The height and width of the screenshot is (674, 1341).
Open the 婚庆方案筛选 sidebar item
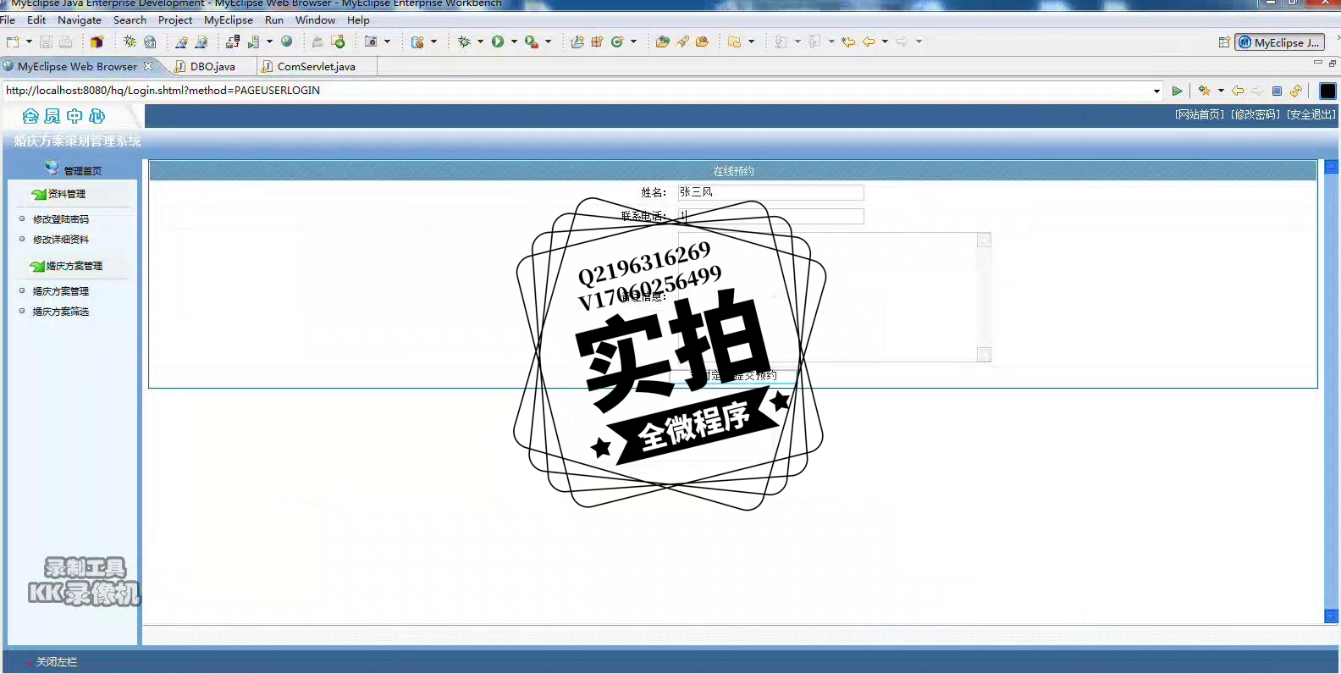coord(60,312)
